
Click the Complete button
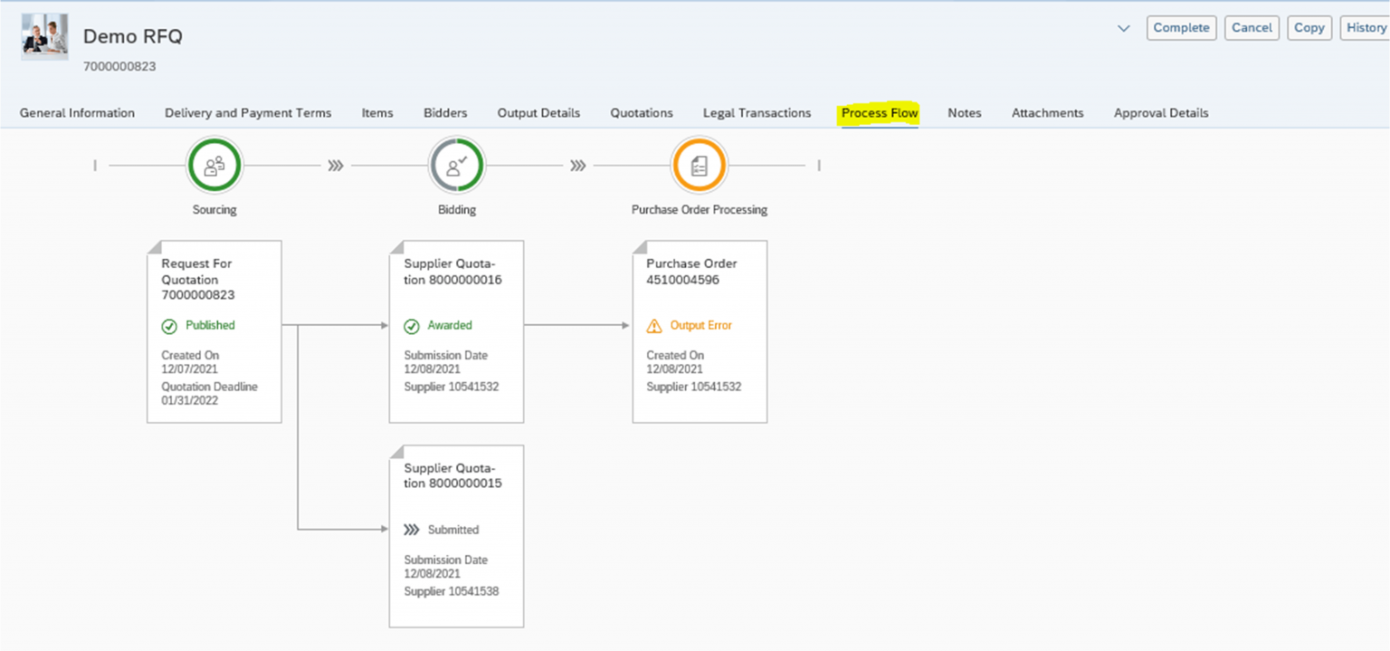click(x=1181, y=27)
